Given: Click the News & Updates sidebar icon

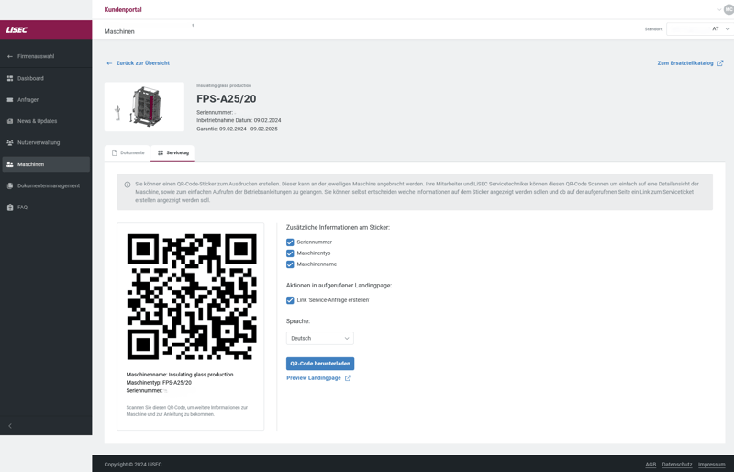Looking at the screenshot, I should point(10,121).
